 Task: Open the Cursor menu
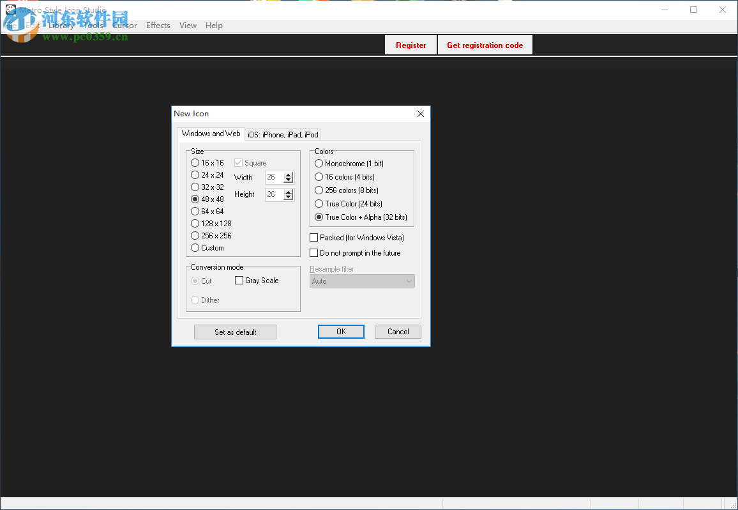[124, 26]
